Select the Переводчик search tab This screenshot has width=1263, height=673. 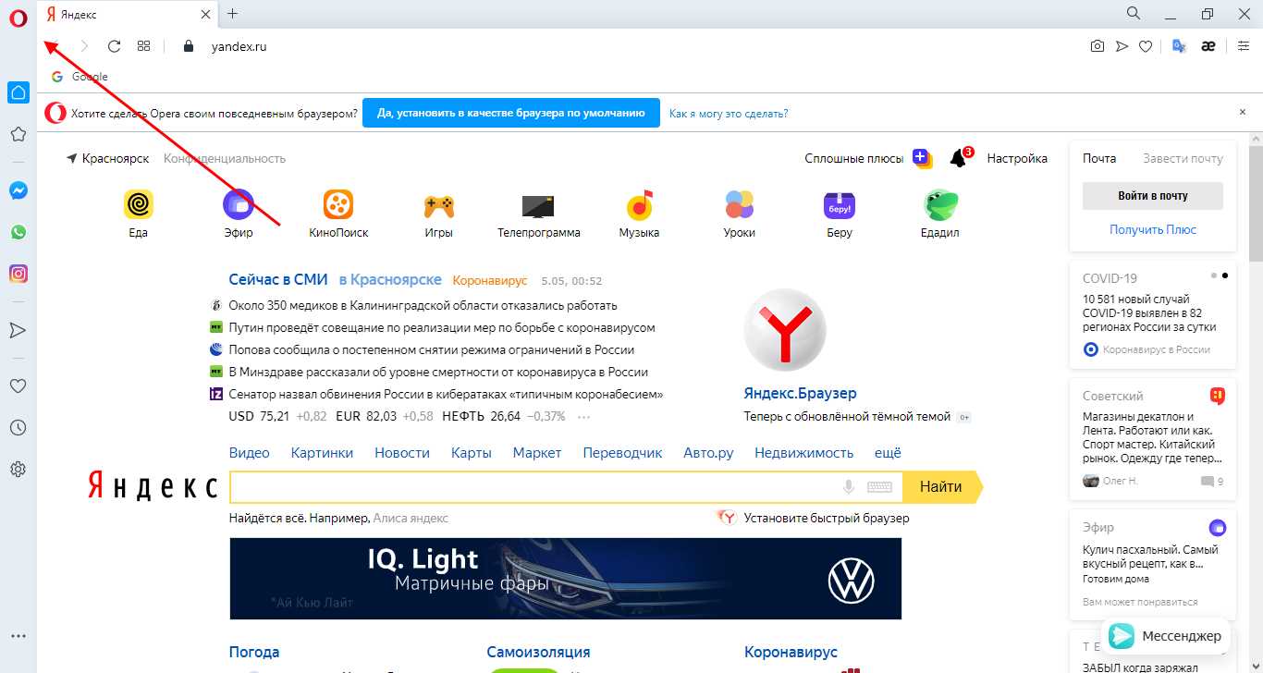[x=622, y=453]
